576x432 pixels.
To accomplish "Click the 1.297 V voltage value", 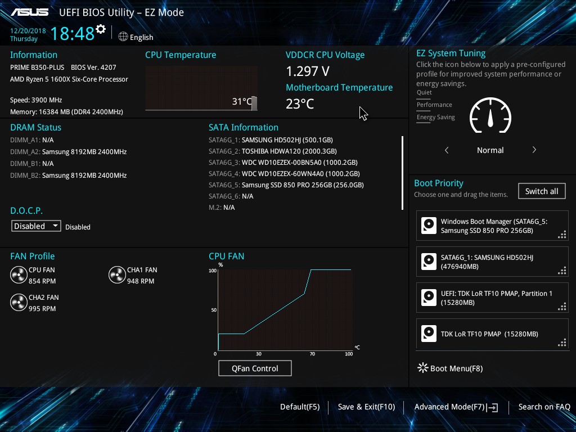I will coord(308,71).
